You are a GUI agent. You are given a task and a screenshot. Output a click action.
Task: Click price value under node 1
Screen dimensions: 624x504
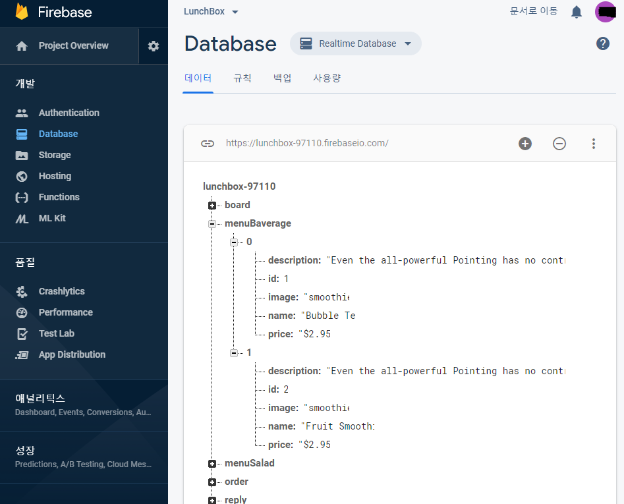coord(314,445)
